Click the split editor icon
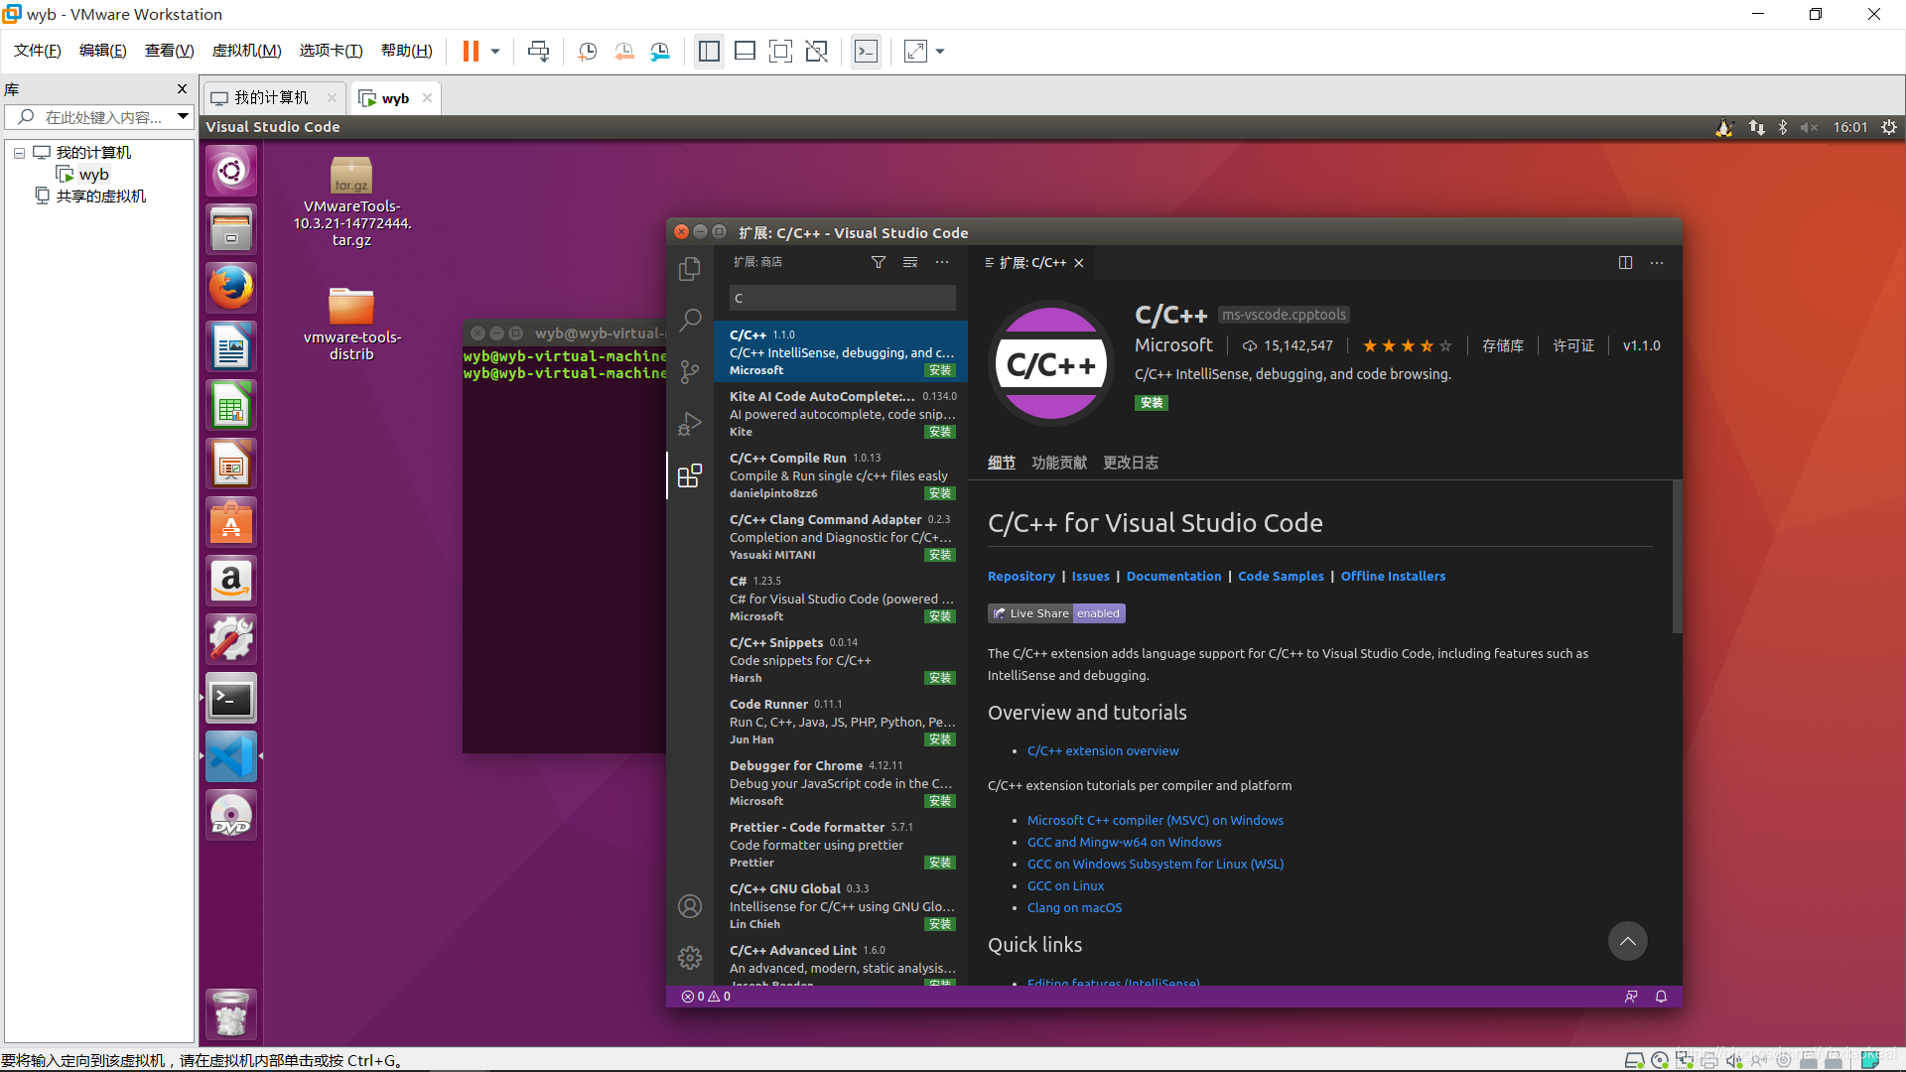 tap(1625, 263)
